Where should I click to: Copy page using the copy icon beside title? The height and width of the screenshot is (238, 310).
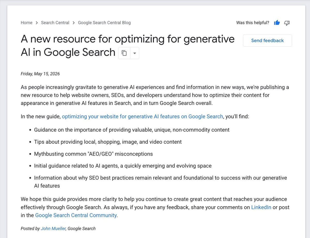pyautogui.click(x=124, y=53)
